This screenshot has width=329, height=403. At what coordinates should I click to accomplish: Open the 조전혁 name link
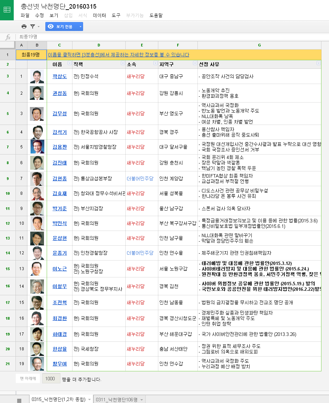click(x=60, y=303)
